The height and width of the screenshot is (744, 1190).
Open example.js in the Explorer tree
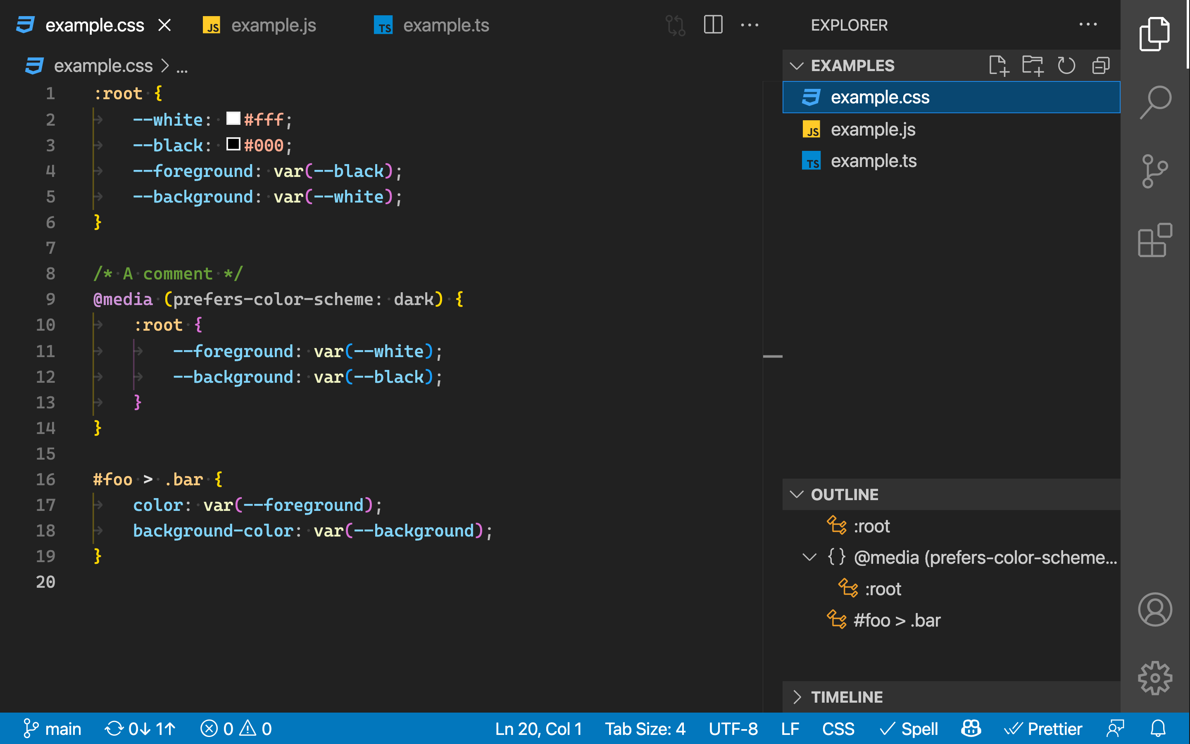tap(951, 129)
